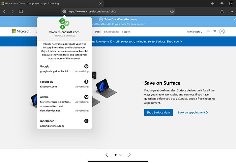Click the search magnifier icon

click(x=208, y=31)
